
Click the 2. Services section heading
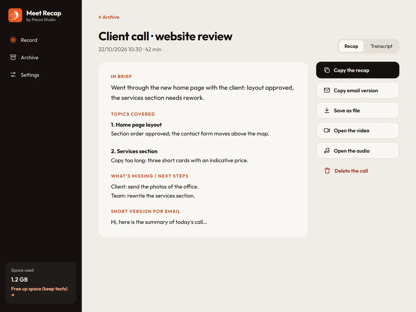134,151
